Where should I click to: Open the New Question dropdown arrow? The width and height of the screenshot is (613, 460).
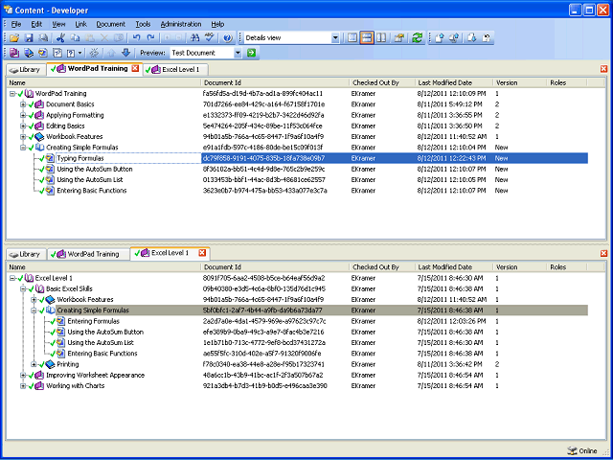[80, 53]
